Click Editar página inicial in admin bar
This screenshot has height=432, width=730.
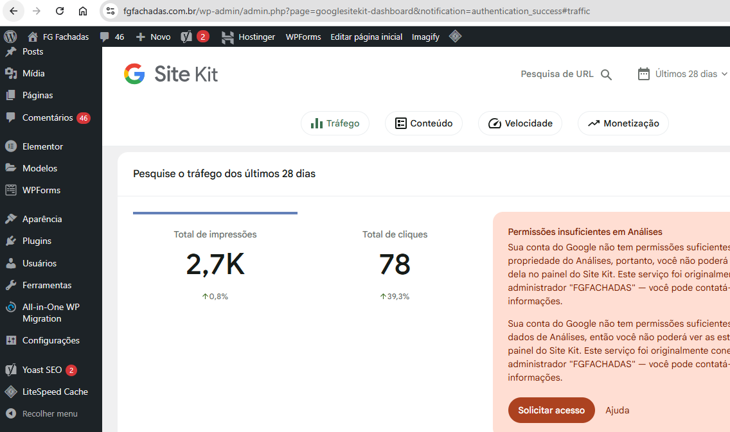(366, 37)
